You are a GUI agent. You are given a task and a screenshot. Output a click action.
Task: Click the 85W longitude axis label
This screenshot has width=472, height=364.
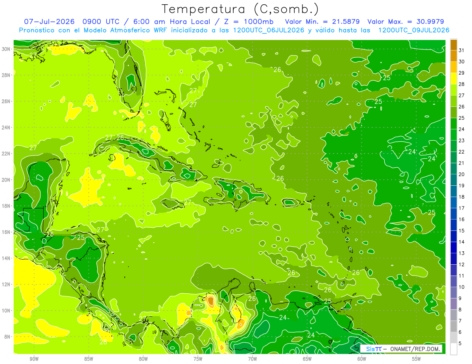click(89, 359)
